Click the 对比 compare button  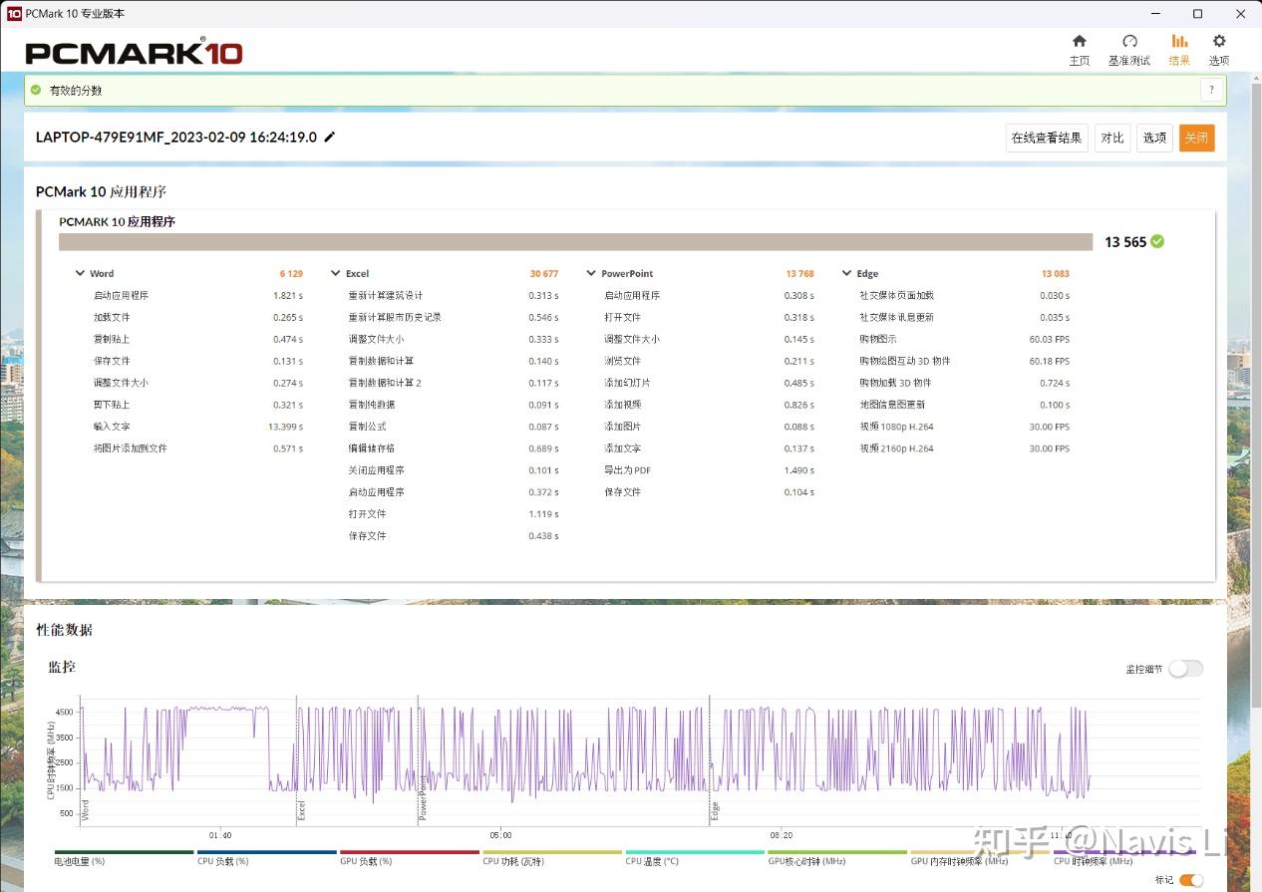1112,138
